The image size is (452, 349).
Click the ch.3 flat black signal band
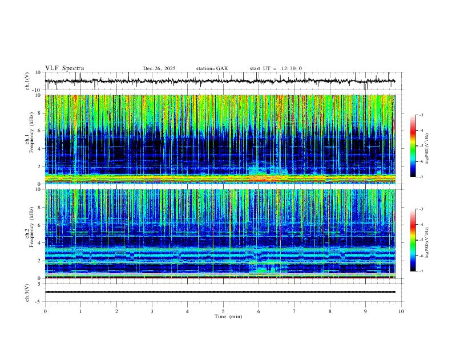tap(220, 292)
